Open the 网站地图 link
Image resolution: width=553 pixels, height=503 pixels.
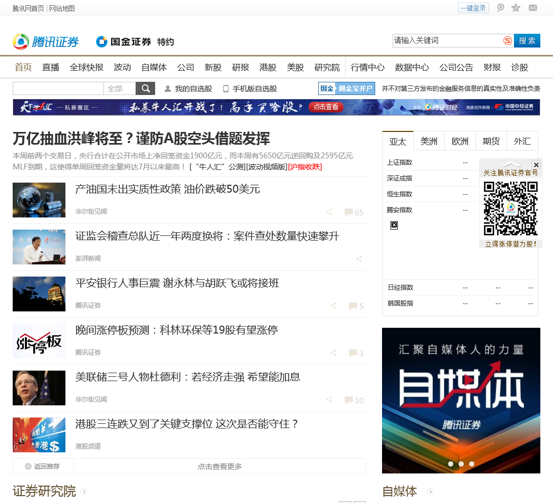[x=62, y=8]
